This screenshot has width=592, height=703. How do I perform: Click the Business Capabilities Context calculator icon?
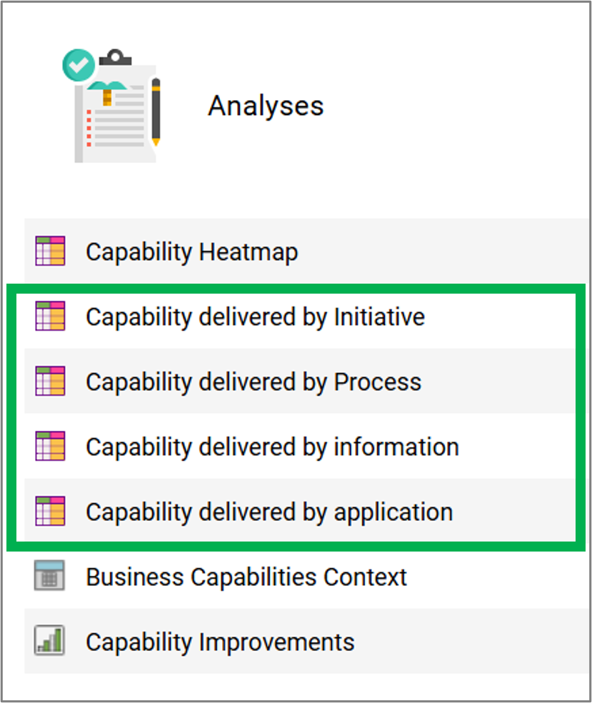click(x=49, y=576)
